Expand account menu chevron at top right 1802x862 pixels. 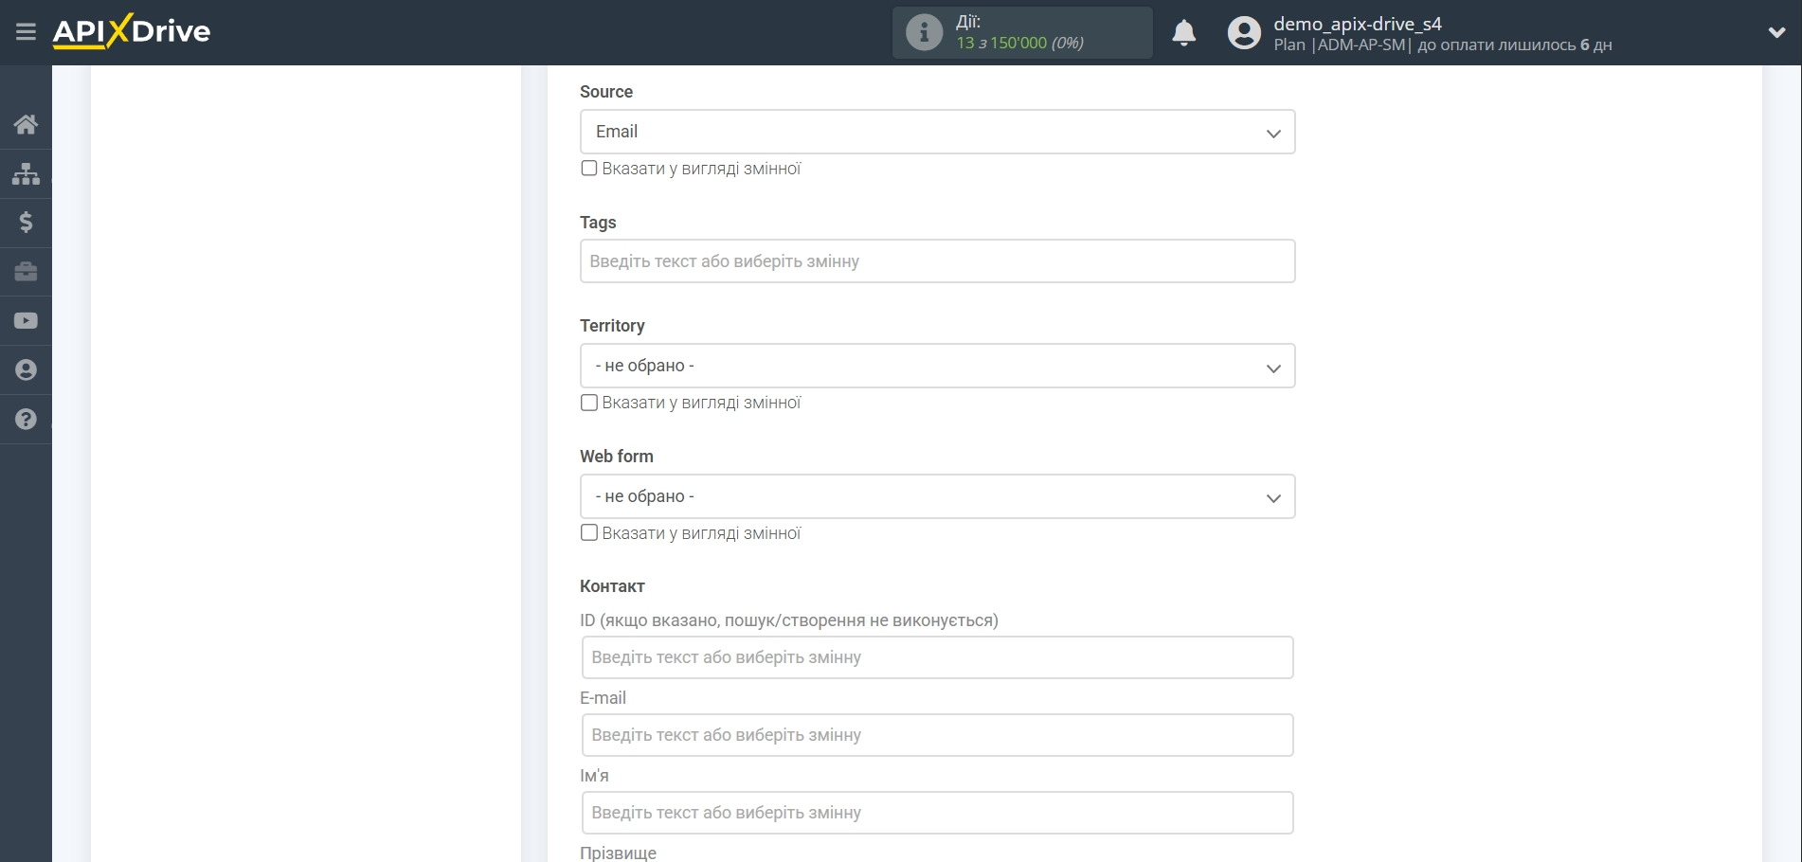(x=1776, y=32)
